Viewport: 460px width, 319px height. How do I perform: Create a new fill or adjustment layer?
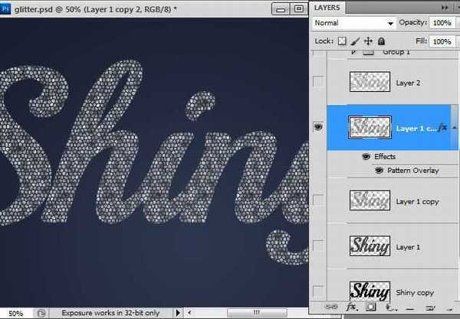pyautogui.click(x=390, y=308)
